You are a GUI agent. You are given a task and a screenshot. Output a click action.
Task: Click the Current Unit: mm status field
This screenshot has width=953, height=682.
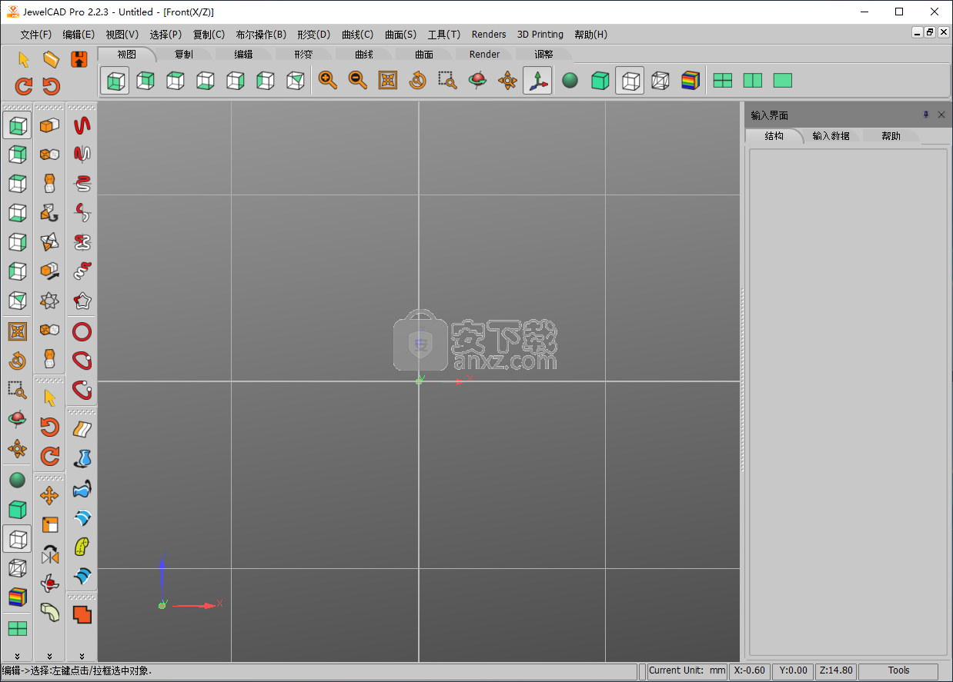tap(687, 670)
